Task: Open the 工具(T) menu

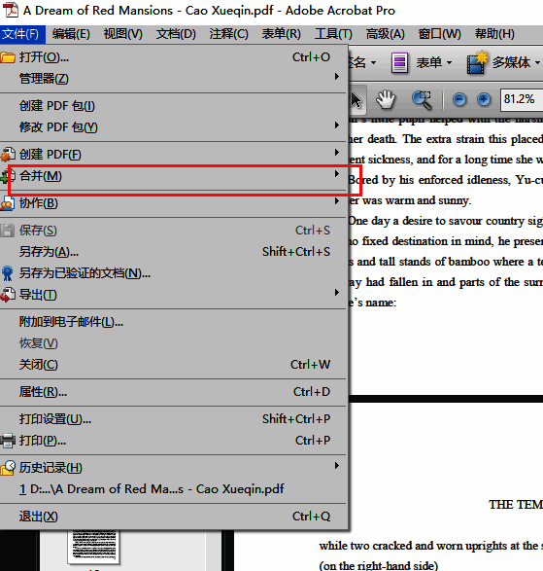Action: 333,34
